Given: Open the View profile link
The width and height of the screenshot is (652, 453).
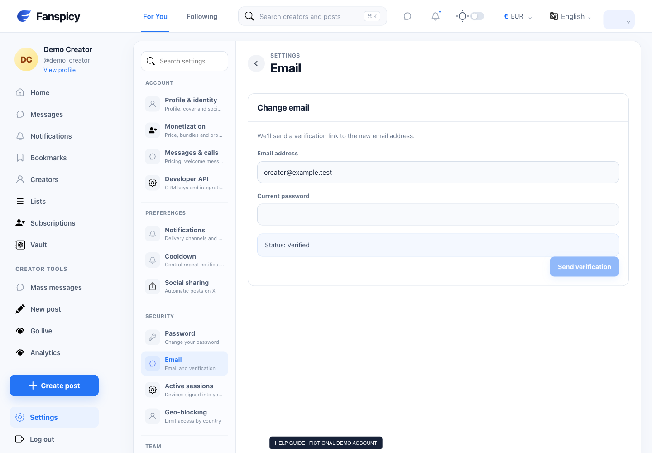Looking at the screenshot, I should (x=60, y=70).
